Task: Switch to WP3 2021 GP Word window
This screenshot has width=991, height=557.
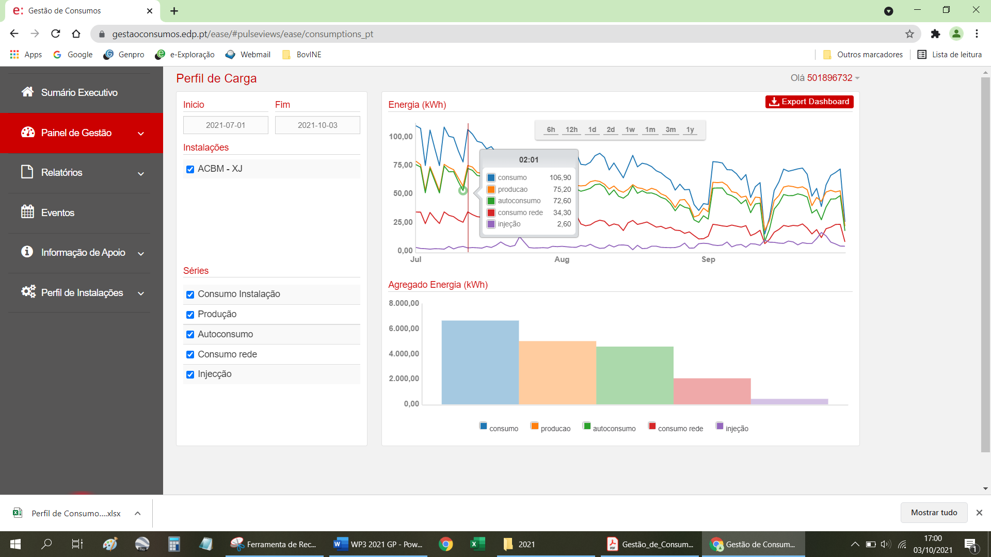Action: click(x=378, y=544)
